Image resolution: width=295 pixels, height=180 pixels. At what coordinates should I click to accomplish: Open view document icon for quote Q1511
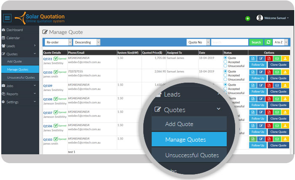tap(252, 58)
